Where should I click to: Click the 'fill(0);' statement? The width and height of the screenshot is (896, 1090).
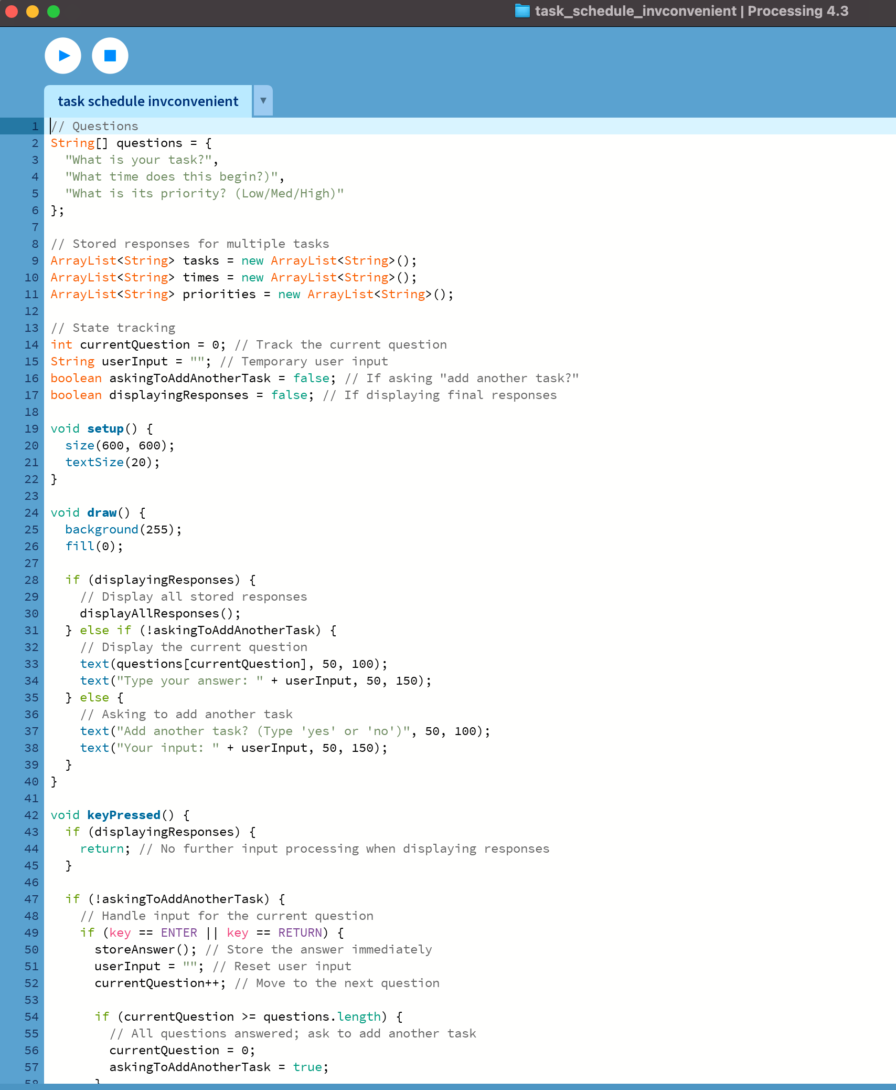pos(94,546)
